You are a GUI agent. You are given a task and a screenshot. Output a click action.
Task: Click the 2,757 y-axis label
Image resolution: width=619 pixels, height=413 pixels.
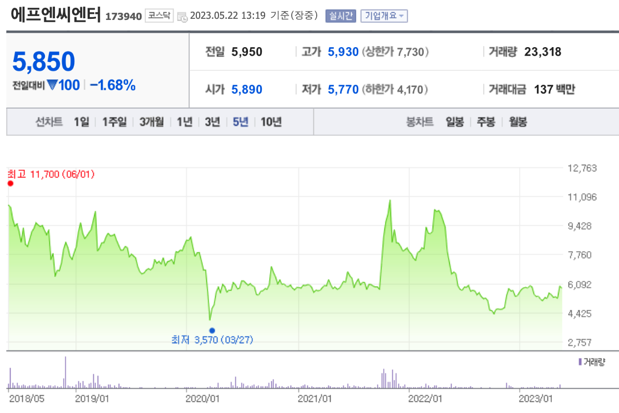point(580,343)
